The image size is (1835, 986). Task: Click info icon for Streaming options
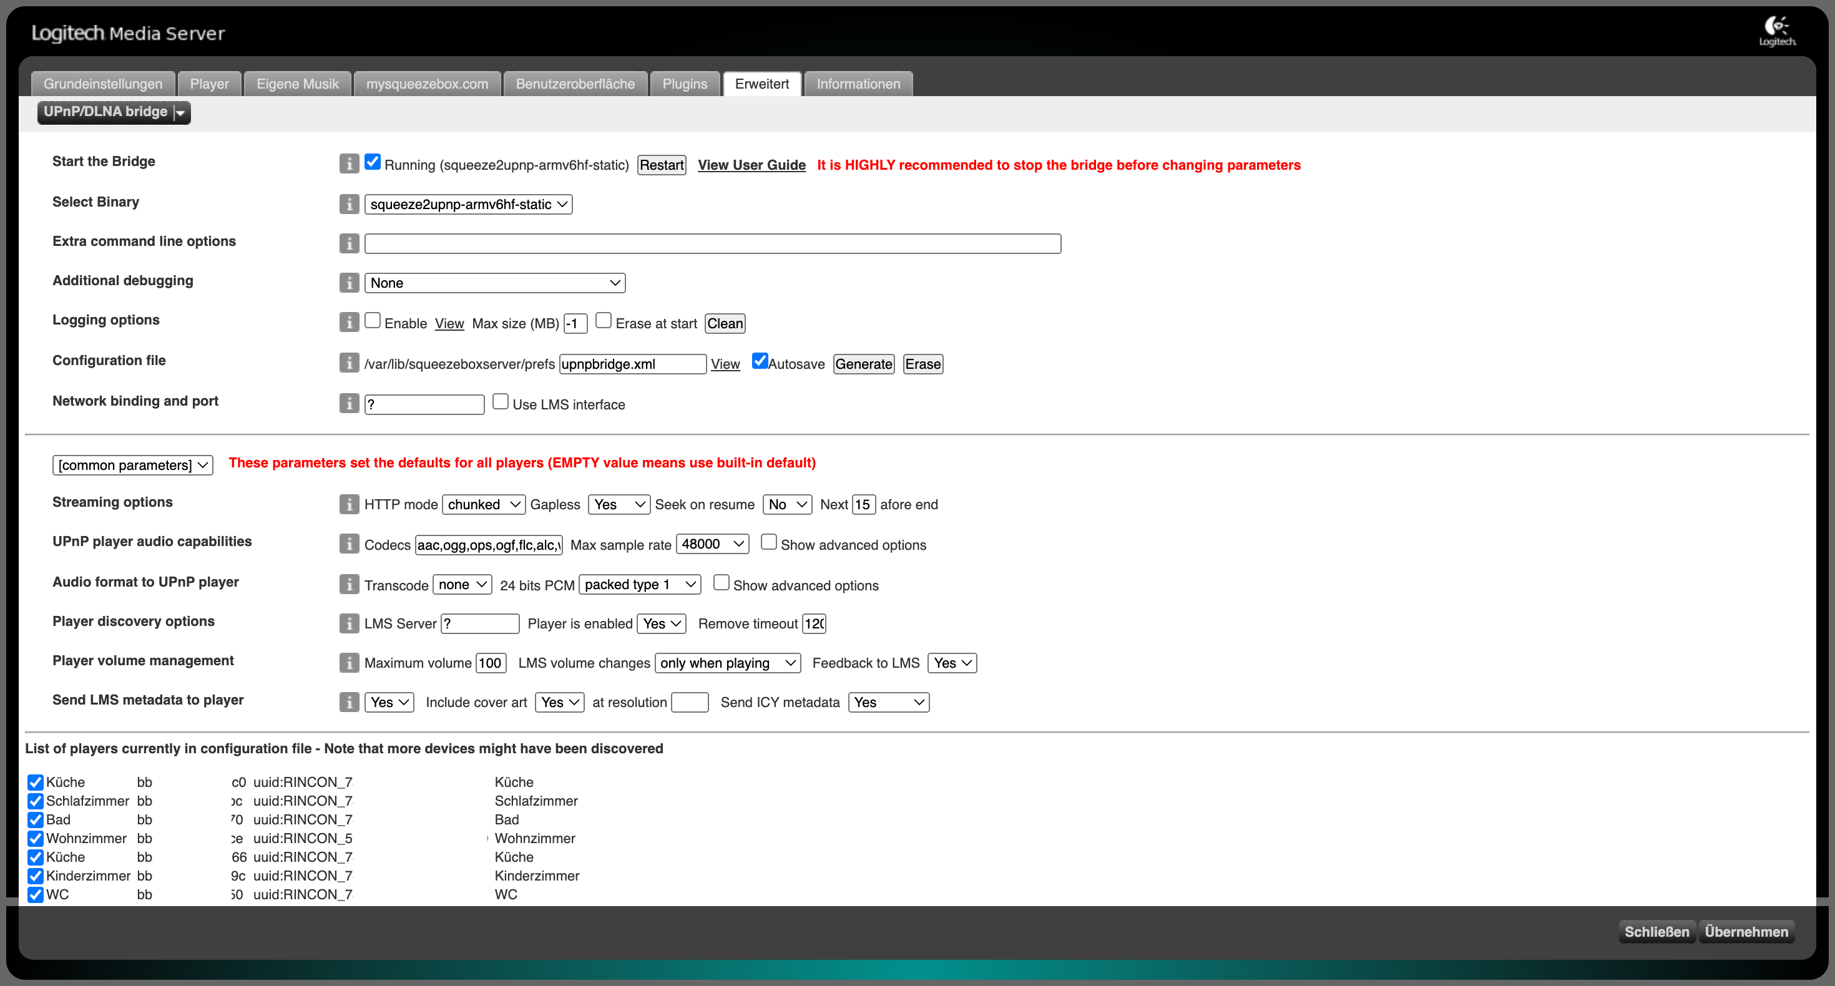pos(349,504)
